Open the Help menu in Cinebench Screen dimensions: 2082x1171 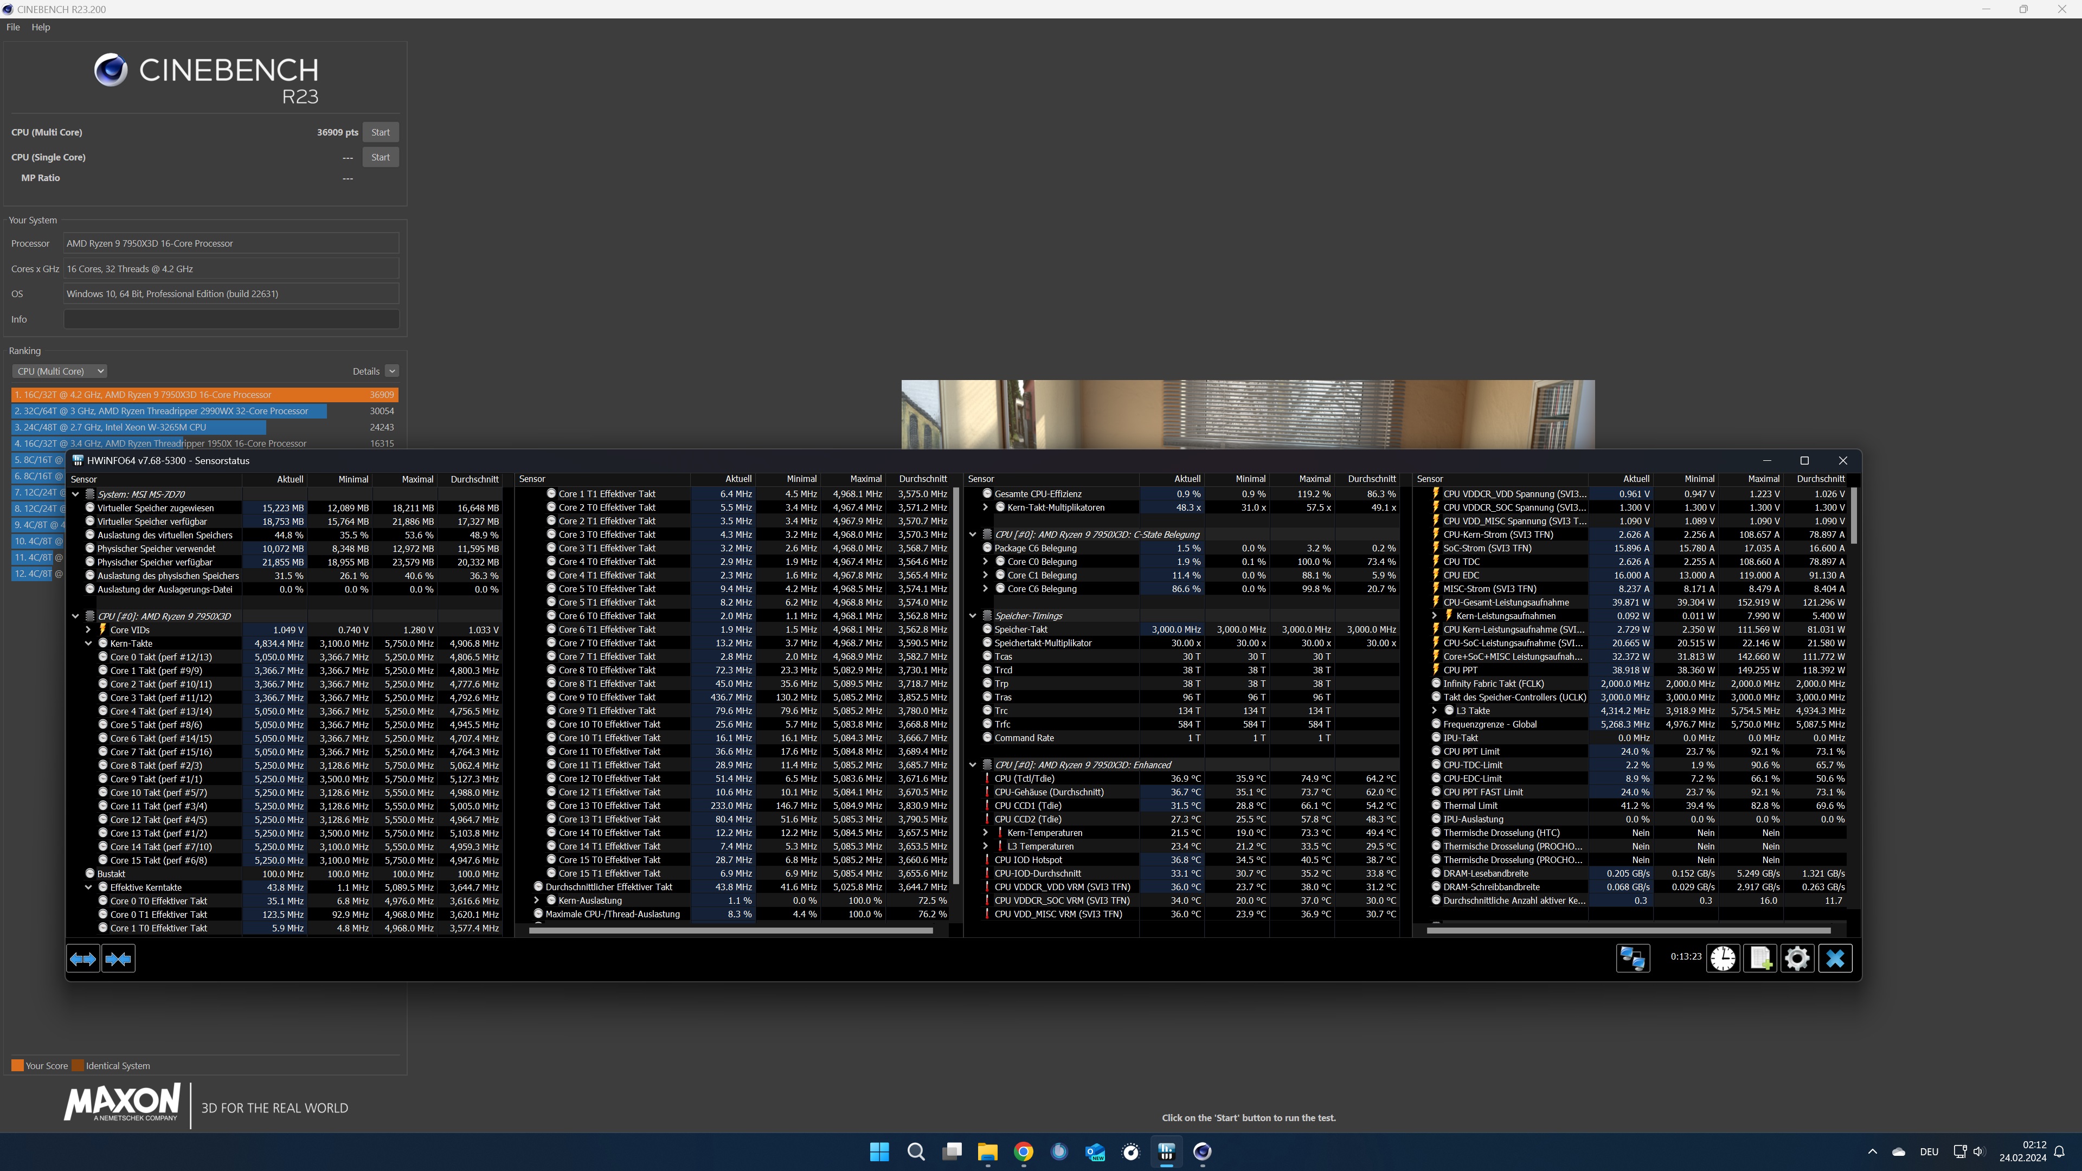[41, 27]
